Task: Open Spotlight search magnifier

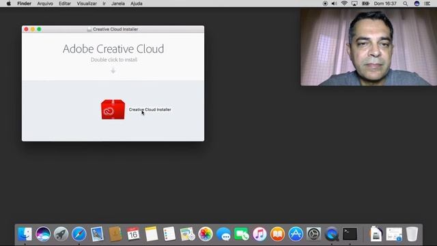Action: 405,3
